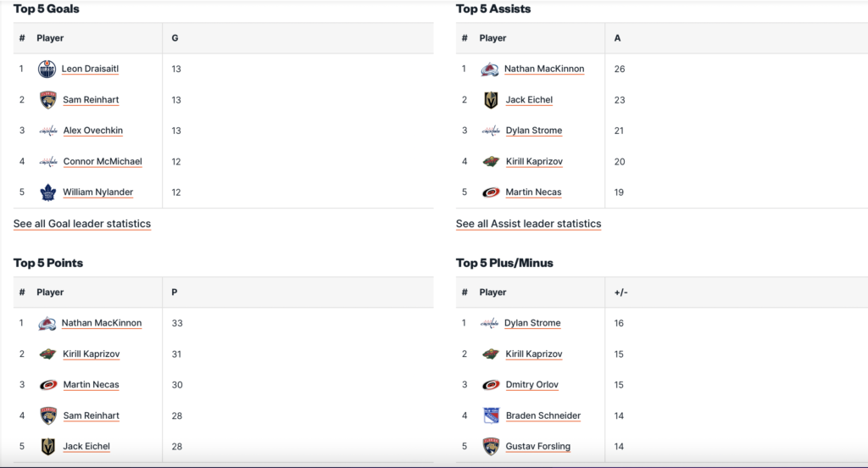This screenshot has width=868, height=468.
Task: Click the Capitals logo next to Connor McMichael
Action: pos(48,161)
